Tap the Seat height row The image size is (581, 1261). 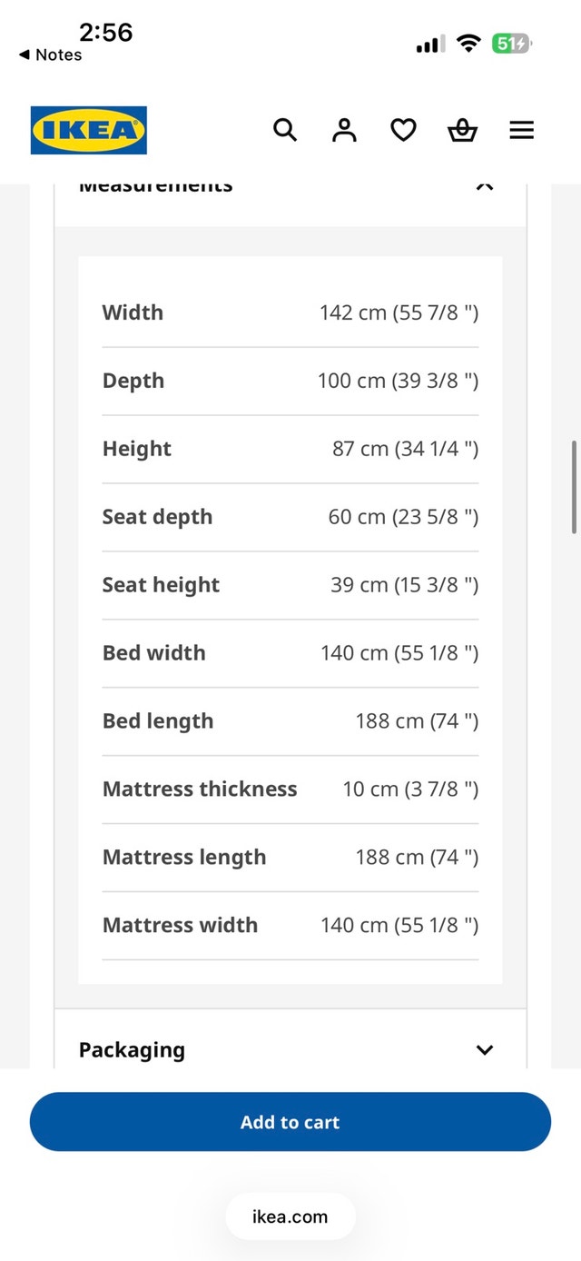coord(290,585)
